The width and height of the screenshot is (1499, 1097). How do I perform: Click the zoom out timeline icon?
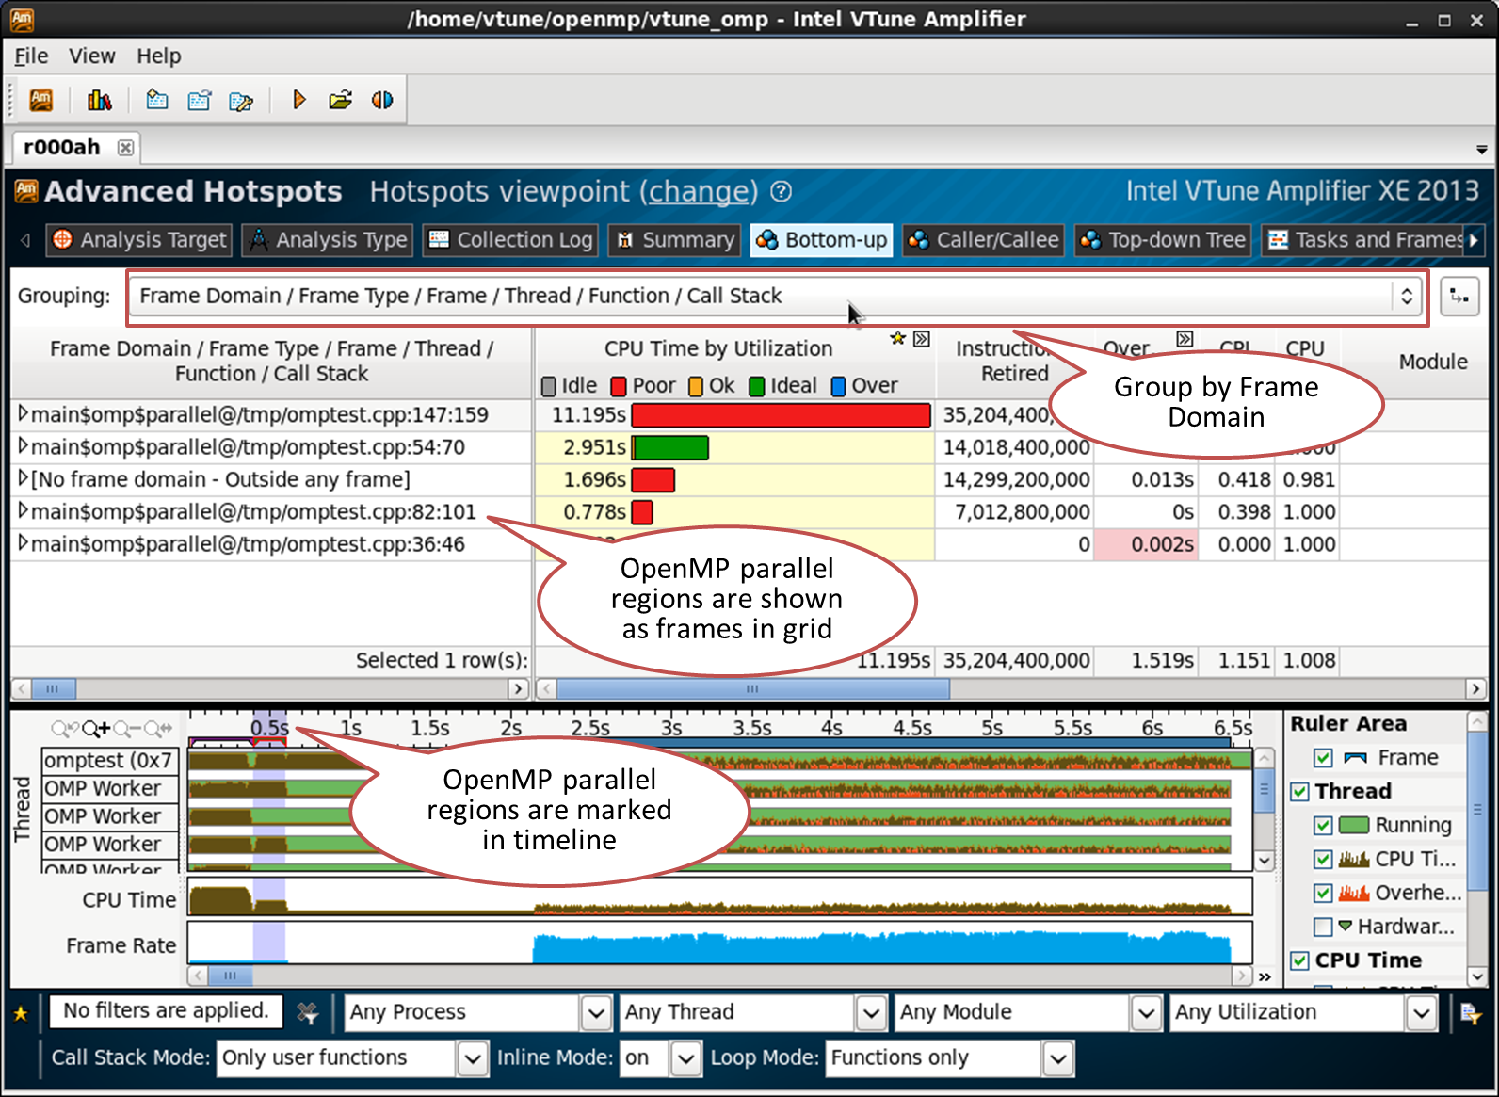127,729
